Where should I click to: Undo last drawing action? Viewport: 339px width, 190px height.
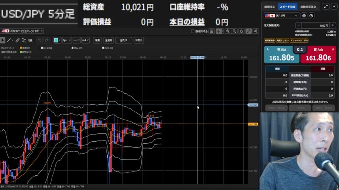[39, 40]
